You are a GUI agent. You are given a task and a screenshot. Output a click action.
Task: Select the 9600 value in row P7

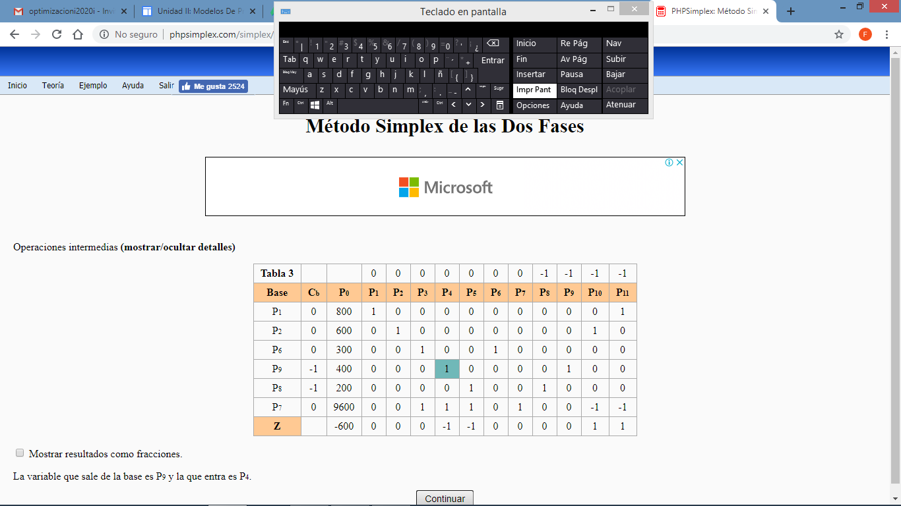[344, 407]
